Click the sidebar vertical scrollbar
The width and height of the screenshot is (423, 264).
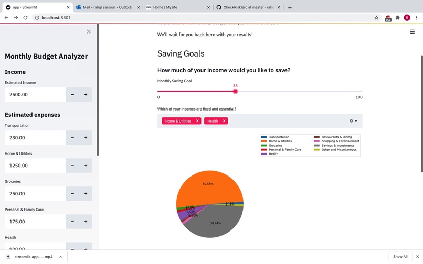point(98,89)
